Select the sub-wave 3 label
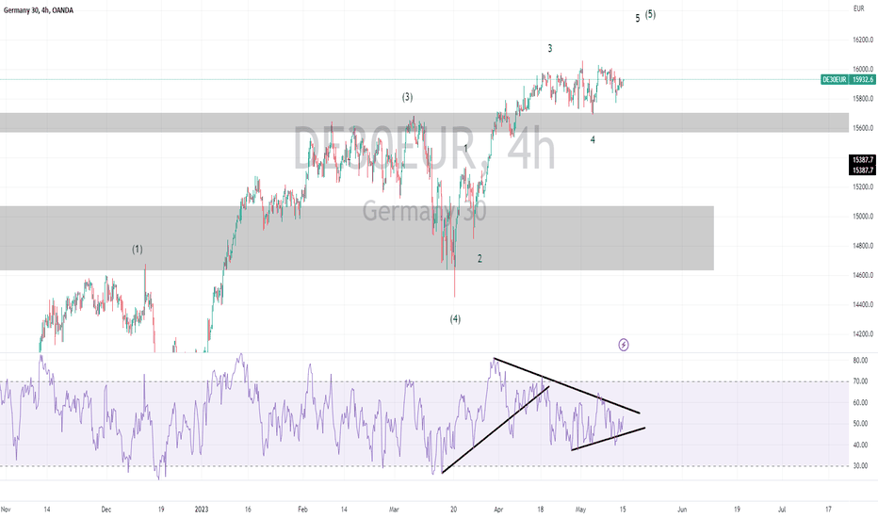 pos(550,48)
